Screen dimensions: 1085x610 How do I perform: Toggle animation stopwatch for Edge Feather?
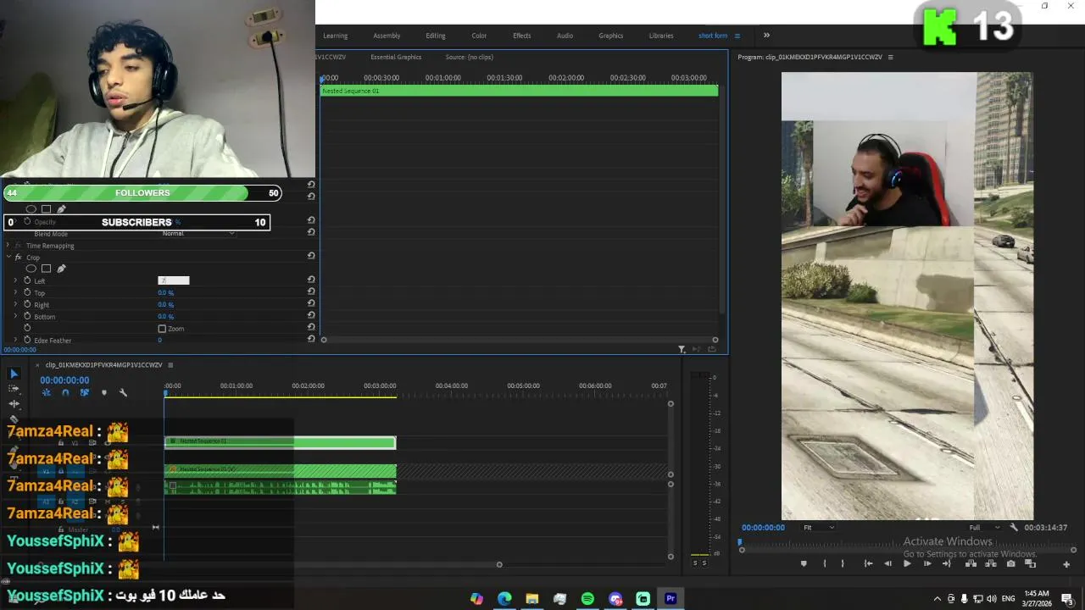point(27,340)
